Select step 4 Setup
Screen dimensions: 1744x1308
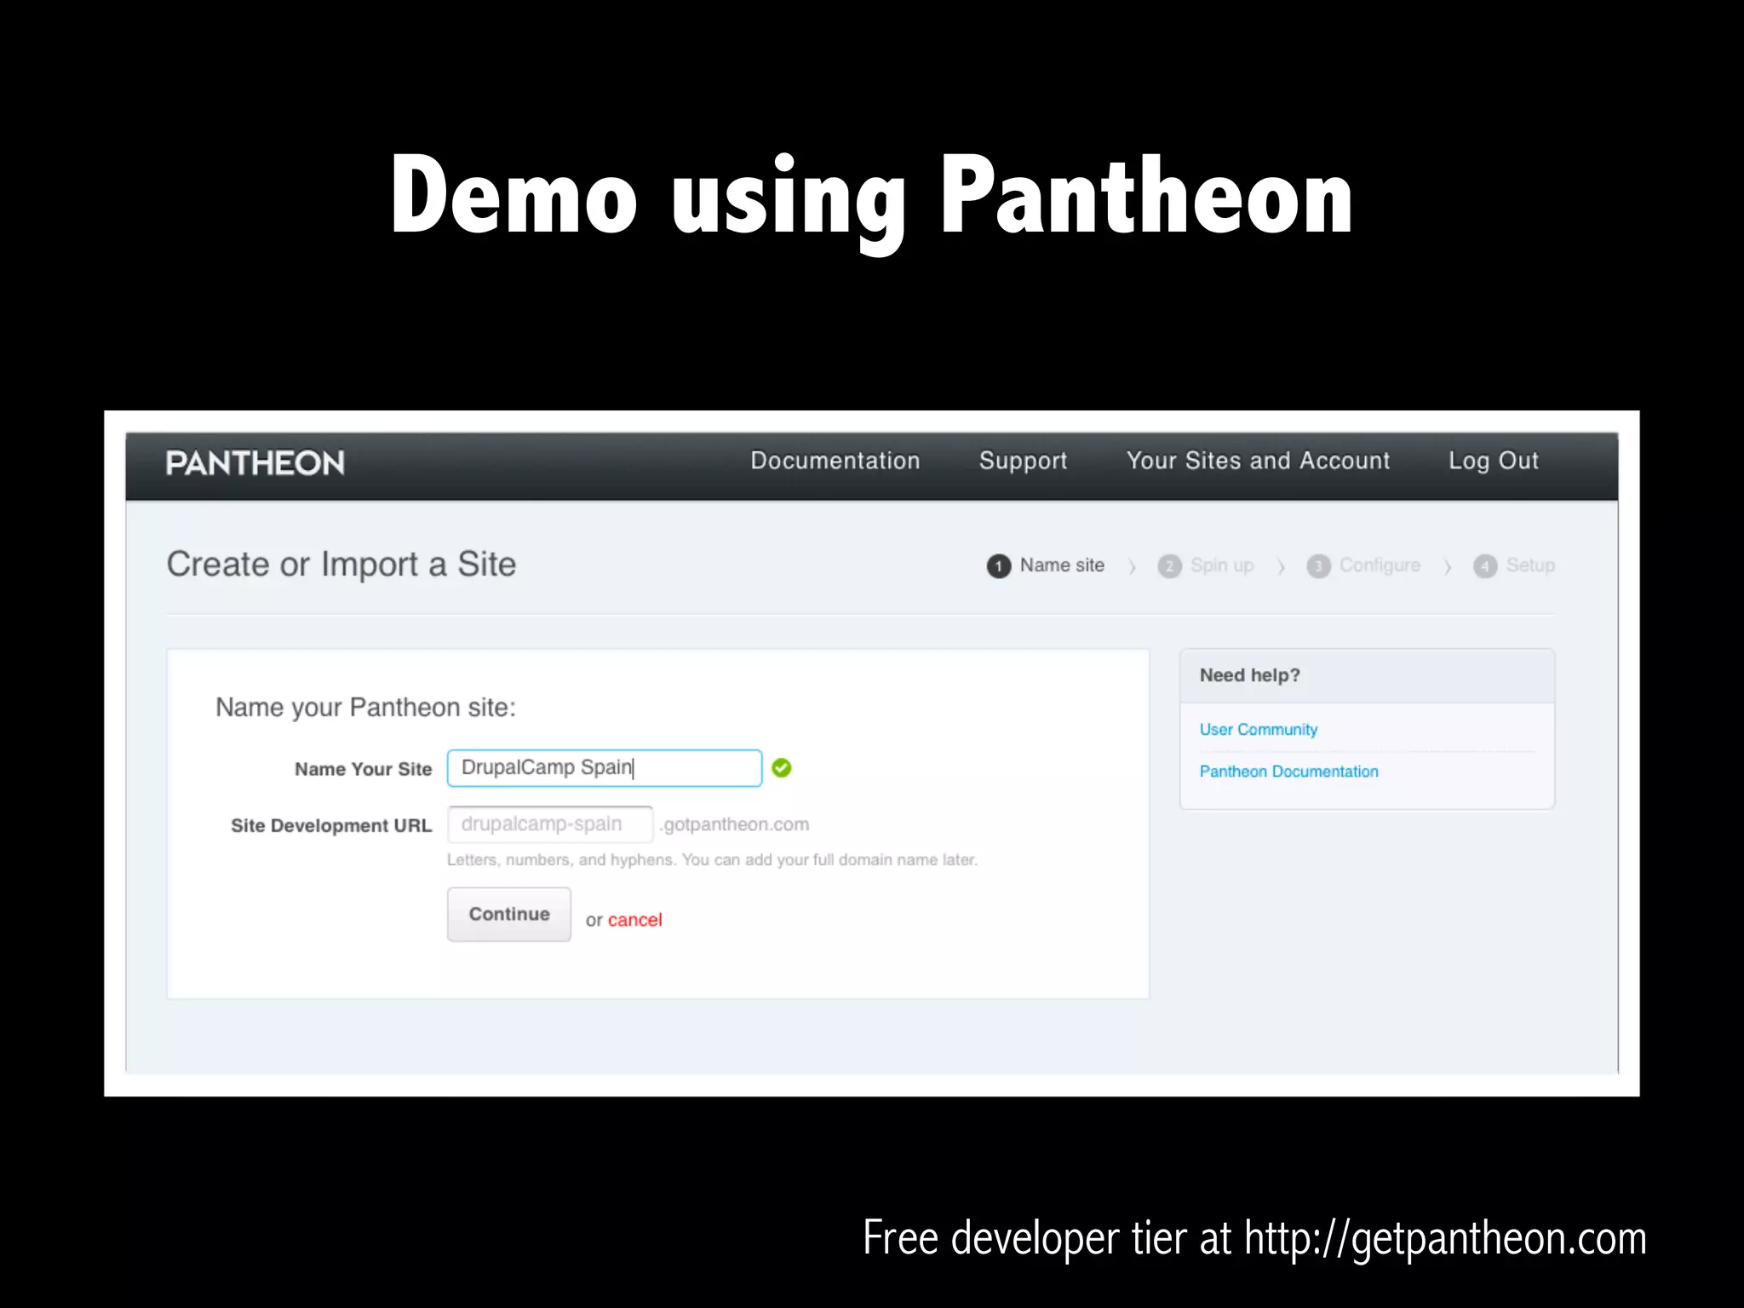click(1514, 565)
